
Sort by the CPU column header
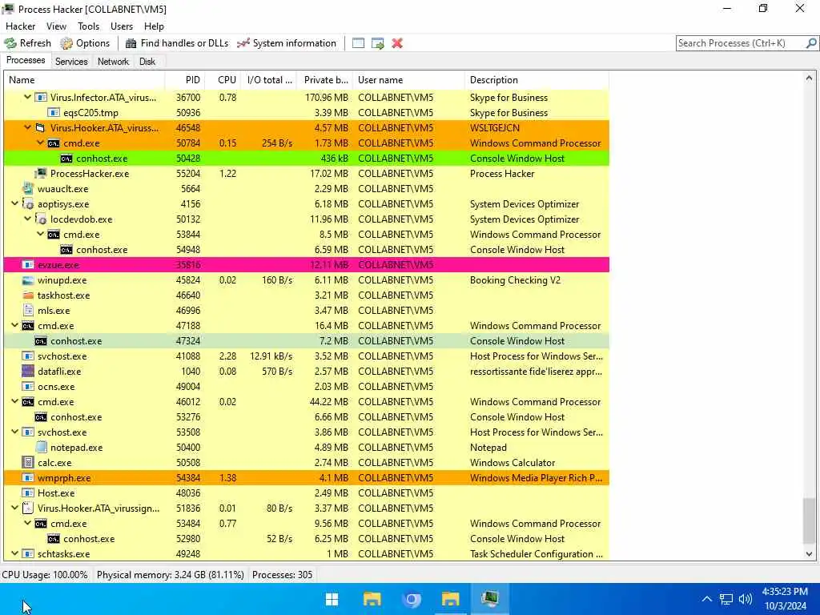(x=223, y=80)
